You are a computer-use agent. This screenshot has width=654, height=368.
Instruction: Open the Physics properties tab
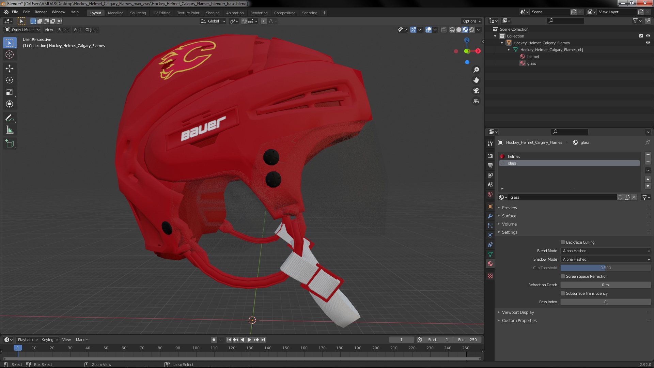490,235
